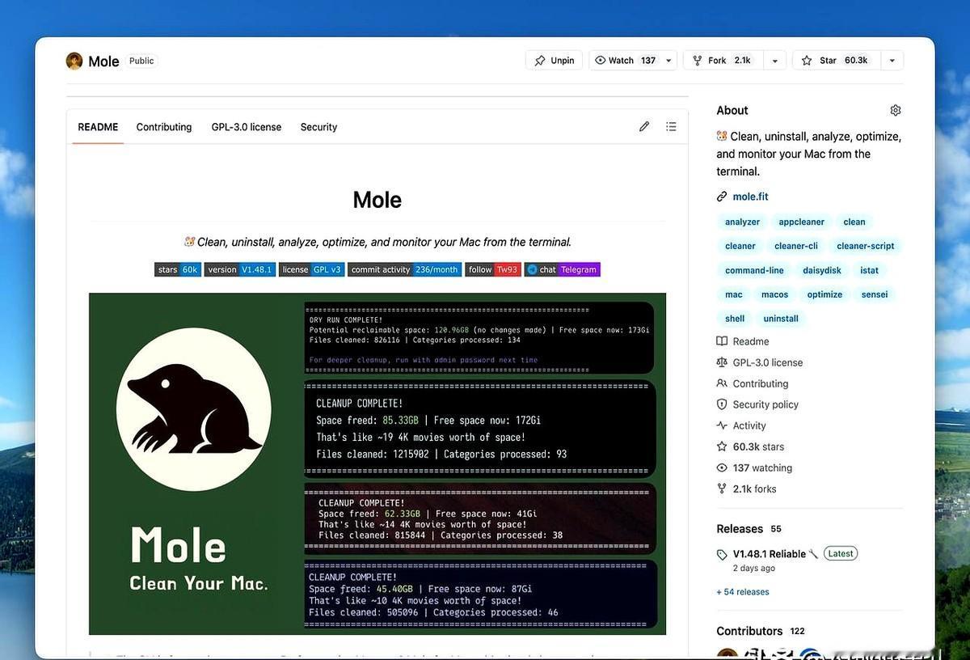
Task: Click the Mole repository name
Action: pos(103,61)
